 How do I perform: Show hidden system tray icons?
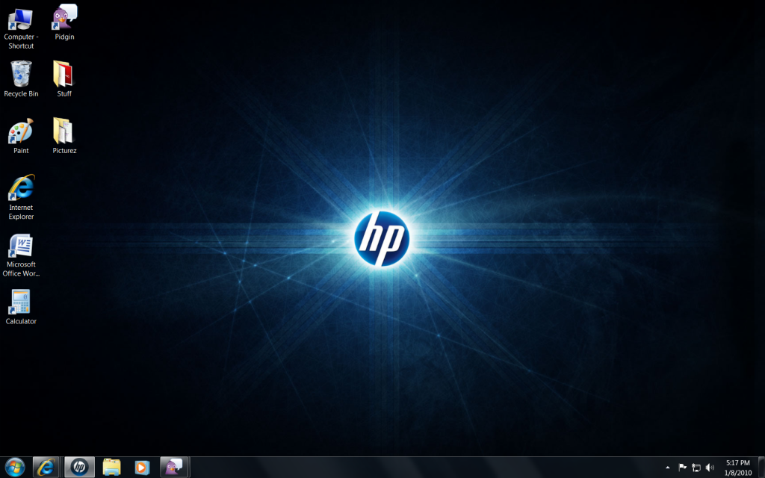[668, 468]
